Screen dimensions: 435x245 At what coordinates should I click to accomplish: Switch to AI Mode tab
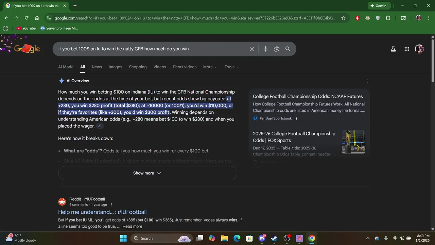[x=66, y=67]
